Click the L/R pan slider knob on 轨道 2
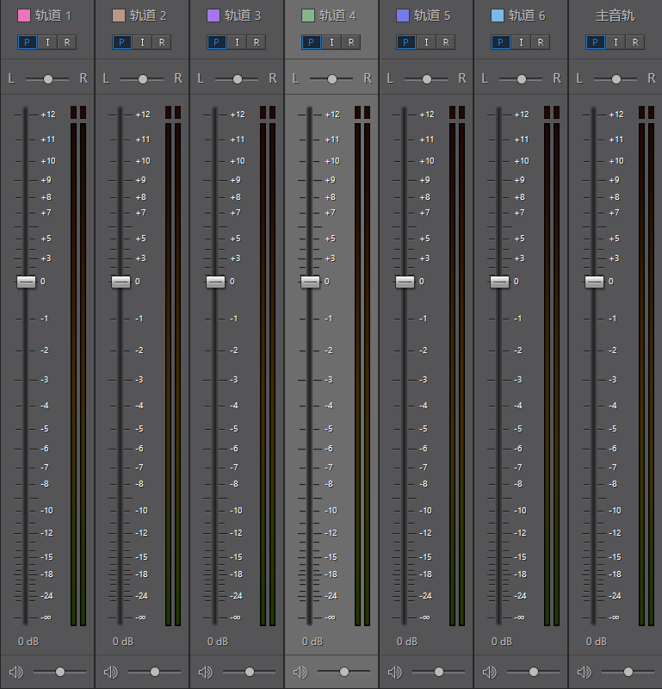Viewport: 662px width, 689px height. click(x=143, y=78)
